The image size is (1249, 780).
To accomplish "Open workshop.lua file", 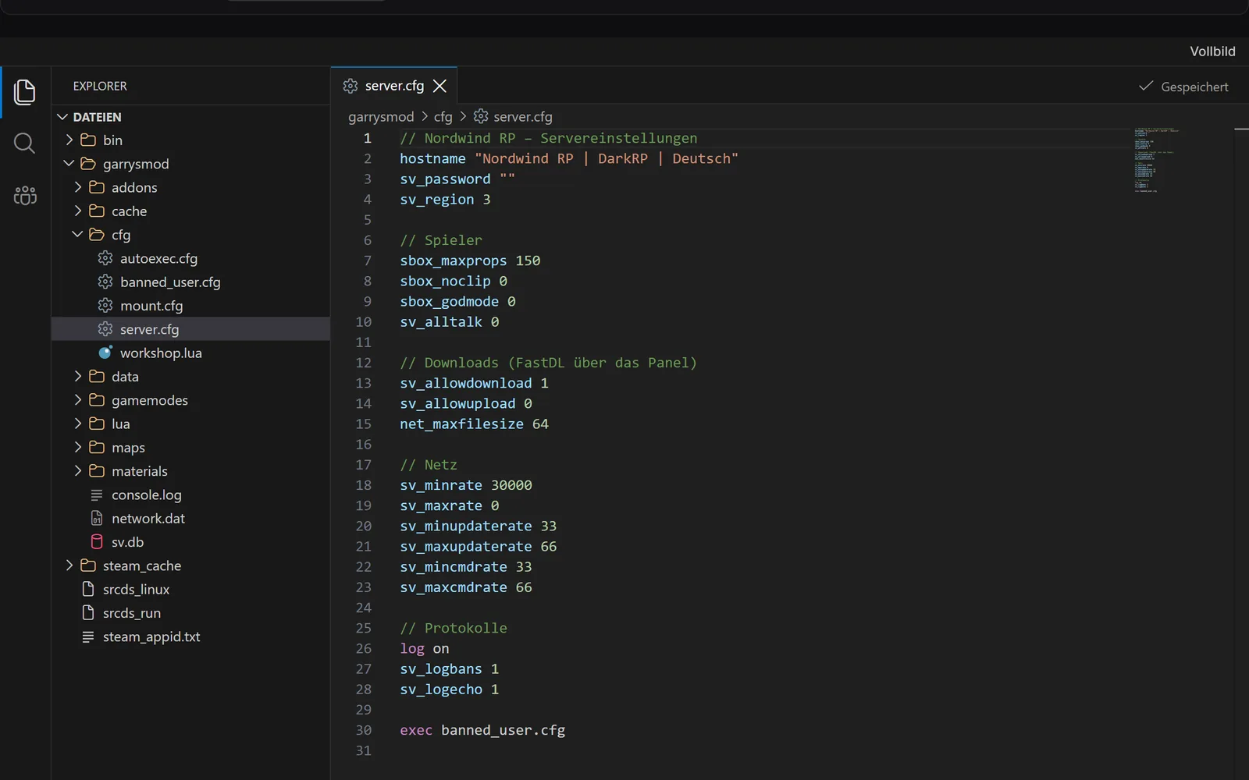I will 190,353.
